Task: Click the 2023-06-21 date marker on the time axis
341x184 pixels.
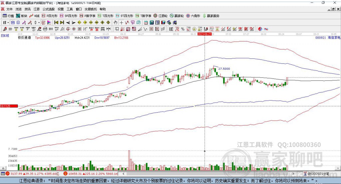Action: (204, 34)
